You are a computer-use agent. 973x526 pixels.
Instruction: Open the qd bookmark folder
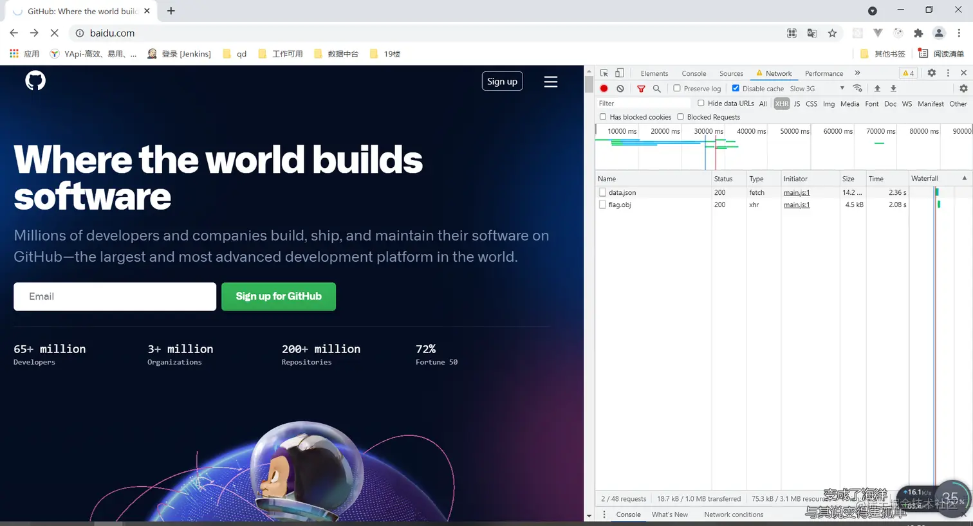tap(235, 54)
